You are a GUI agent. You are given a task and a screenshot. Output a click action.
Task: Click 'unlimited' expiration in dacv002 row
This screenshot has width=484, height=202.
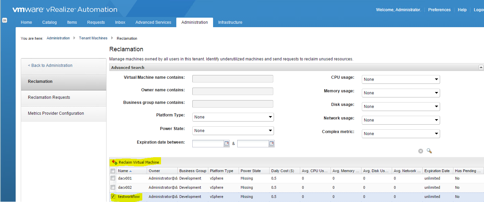point(432,187)
